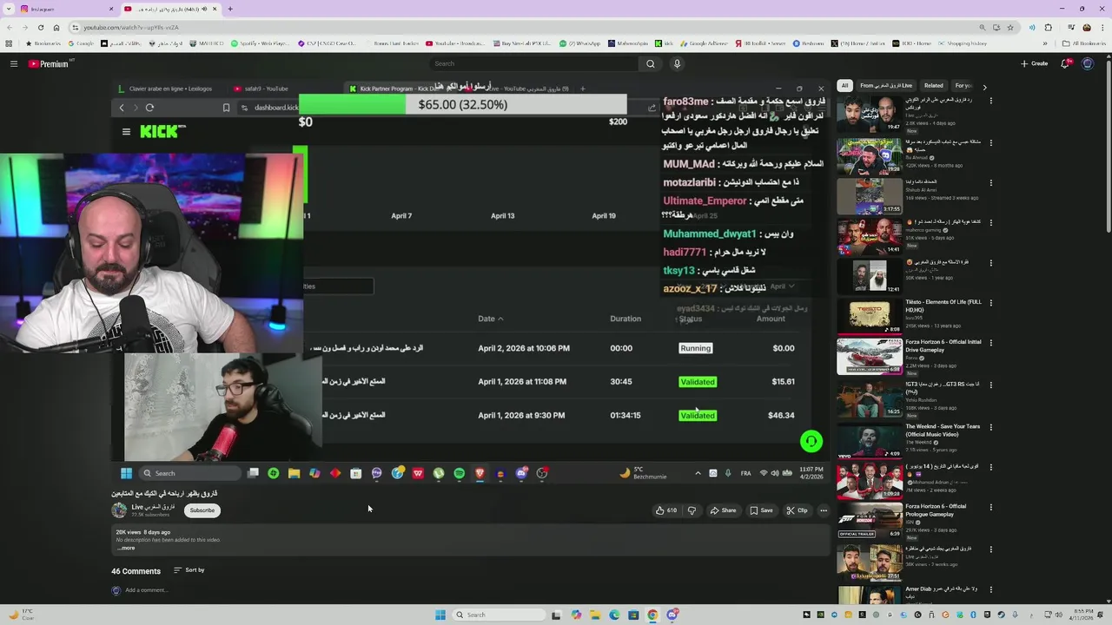This screenshot has height=625, width=1112.
Task: Open the channel avatar below video
Action: click(x=119, y=510)
